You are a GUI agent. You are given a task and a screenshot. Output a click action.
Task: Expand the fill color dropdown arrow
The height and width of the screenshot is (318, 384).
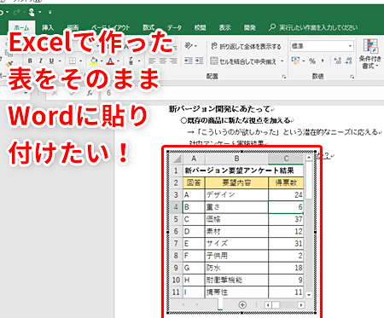(102, 61)
